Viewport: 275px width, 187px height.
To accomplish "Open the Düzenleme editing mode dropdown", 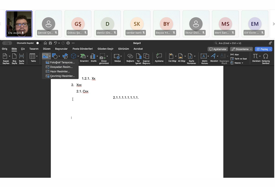I will 241,49.
